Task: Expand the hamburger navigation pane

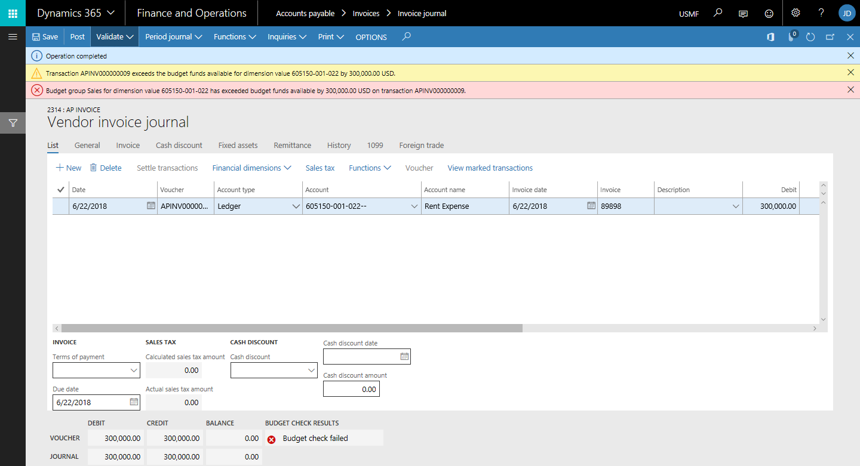Action: coord(13,37)
